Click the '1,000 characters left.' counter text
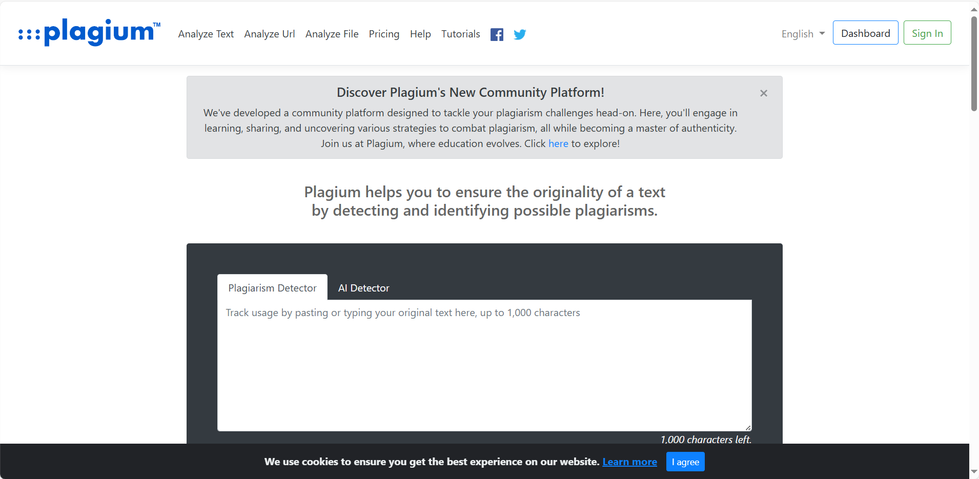Screen dimensions: 979x479 [x=706, y=440]
